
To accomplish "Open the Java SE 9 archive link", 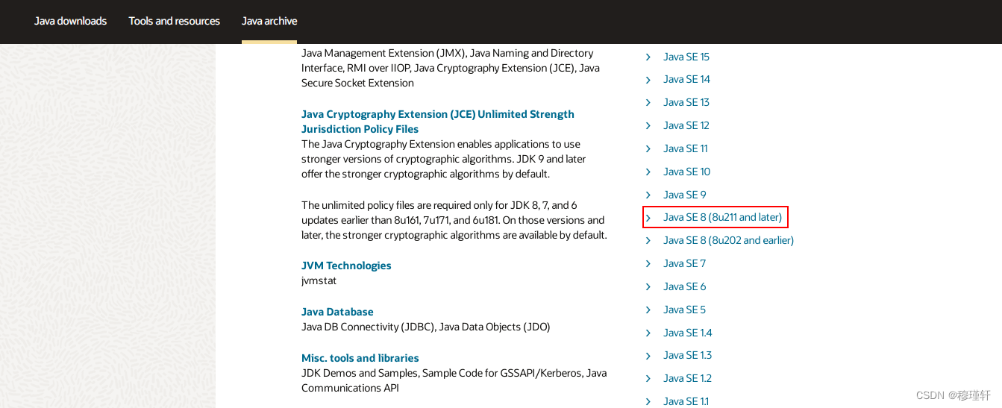I will click(685, 195).
